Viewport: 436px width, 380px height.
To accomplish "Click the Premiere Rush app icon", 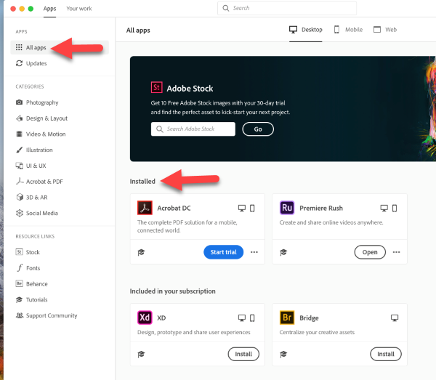I will (x=287, y=208).
